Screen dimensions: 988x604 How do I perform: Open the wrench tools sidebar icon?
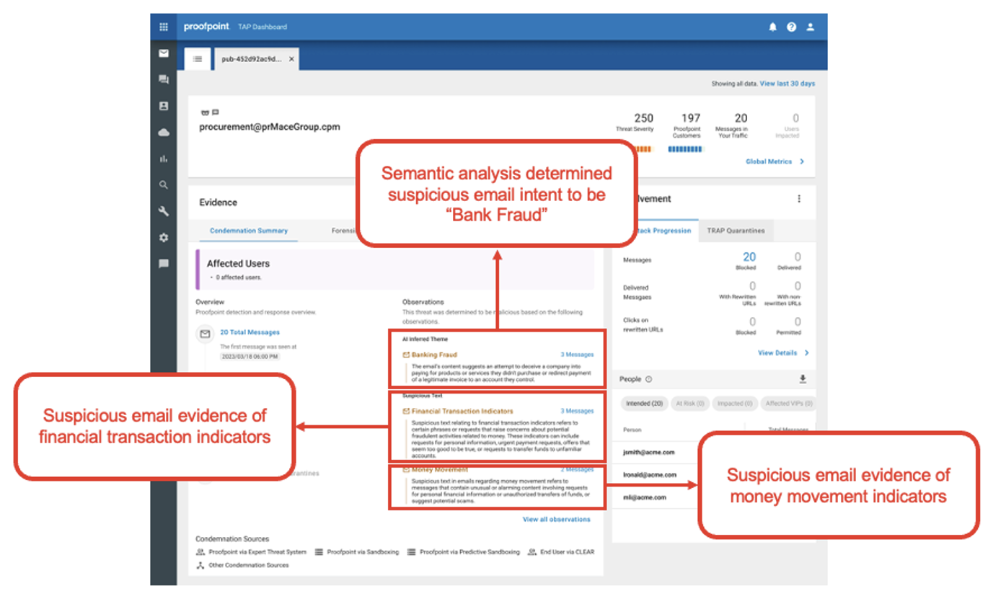[x=164, y=211]
